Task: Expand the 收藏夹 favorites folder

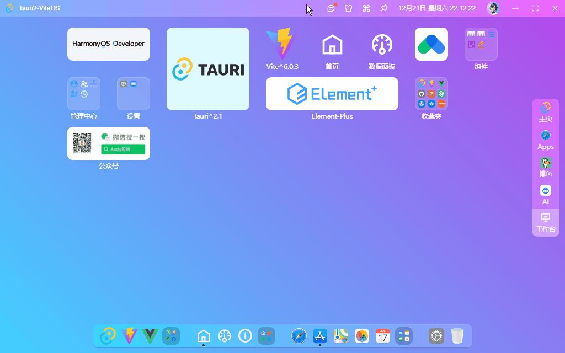Action: pos(431,94)
